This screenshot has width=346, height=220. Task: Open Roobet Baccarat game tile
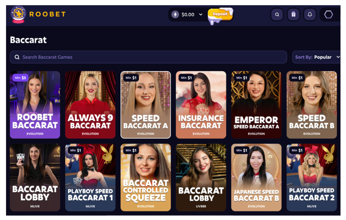[x=35, y=105]
